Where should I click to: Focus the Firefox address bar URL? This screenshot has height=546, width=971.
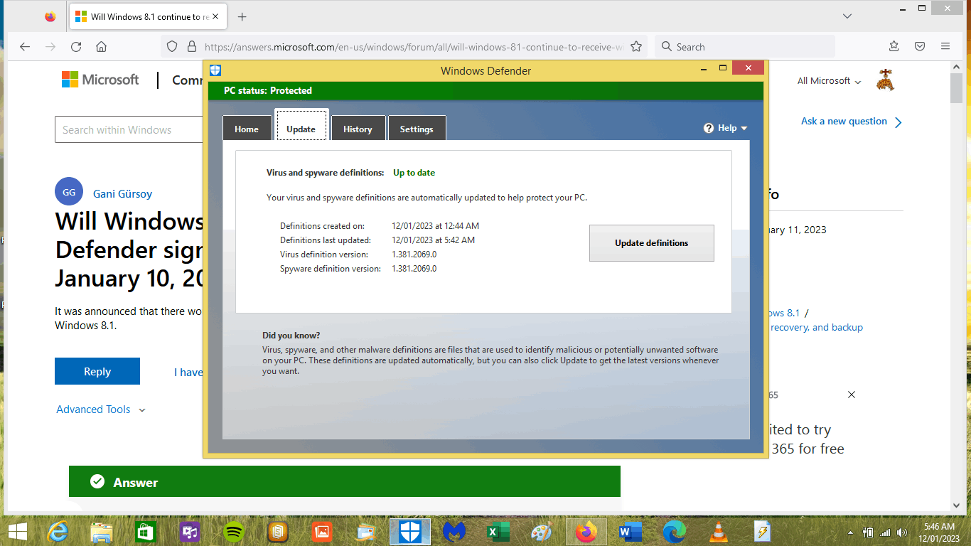click(x=414, y=47)
